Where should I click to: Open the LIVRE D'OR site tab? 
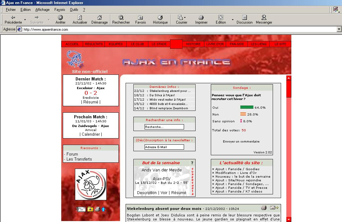(215, 44)
